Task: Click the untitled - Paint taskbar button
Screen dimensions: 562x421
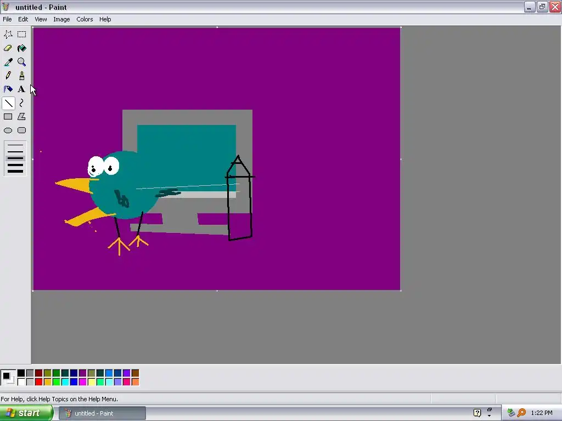Action: [103, 413]
